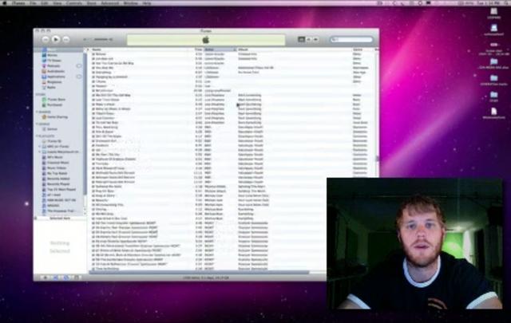The width and height of the screenshot is (511, 323).
Task: Click the song list vertical scrollbar
Action: pyautogui.click(x=378, y=159)
